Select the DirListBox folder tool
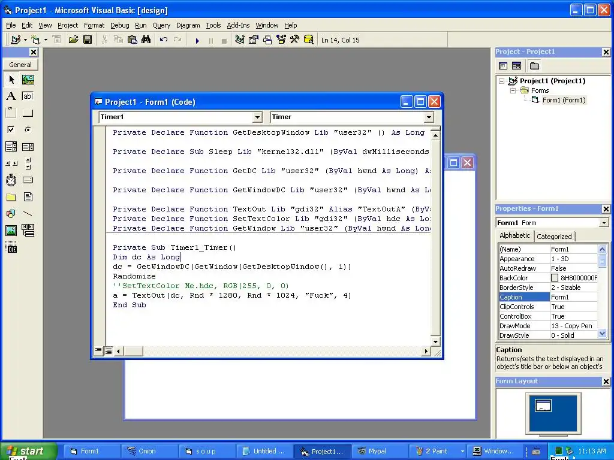This screenshot has height=460, width=614. (11, 196)
